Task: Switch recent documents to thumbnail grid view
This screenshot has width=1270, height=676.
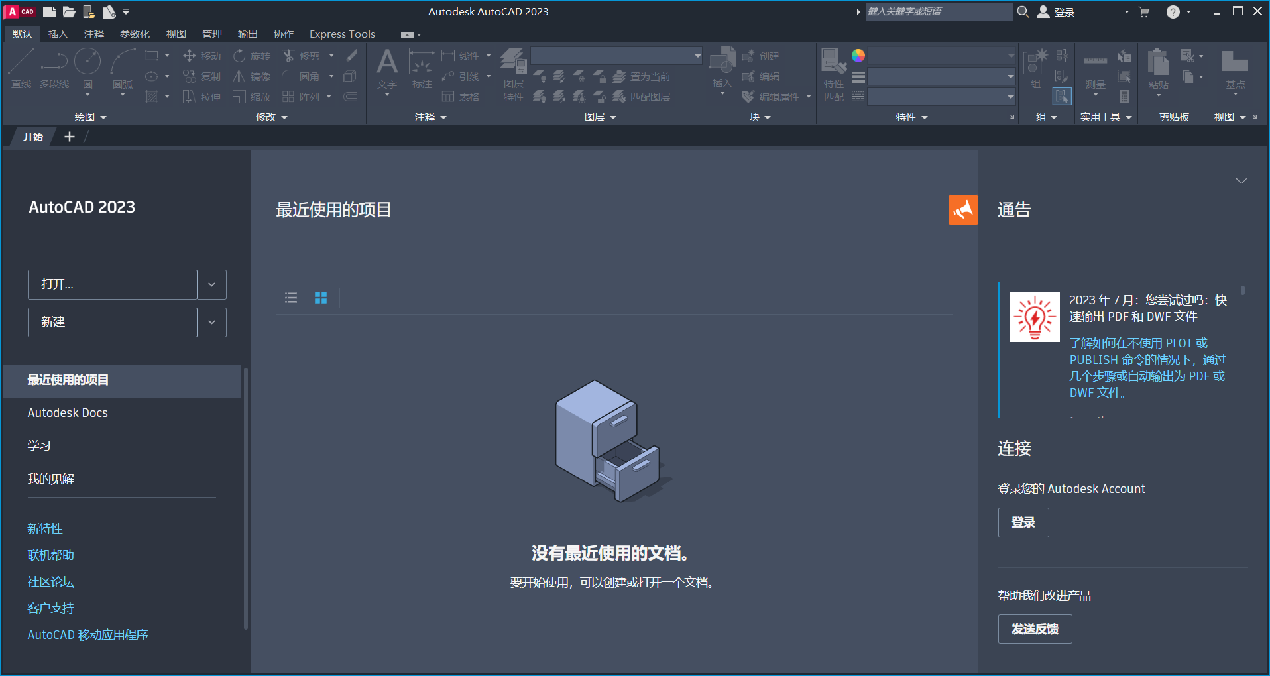Action: point(321,298)
